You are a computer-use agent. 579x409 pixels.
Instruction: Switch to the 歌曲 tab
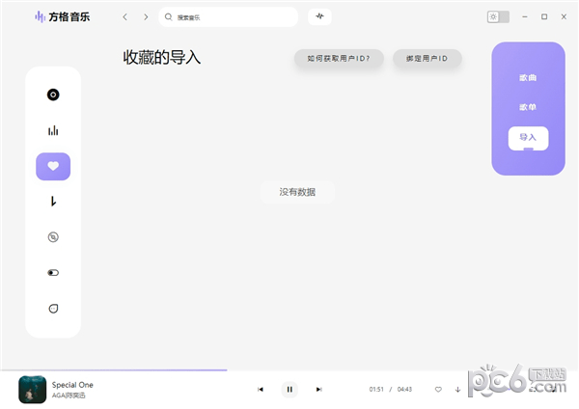point(528,78)
